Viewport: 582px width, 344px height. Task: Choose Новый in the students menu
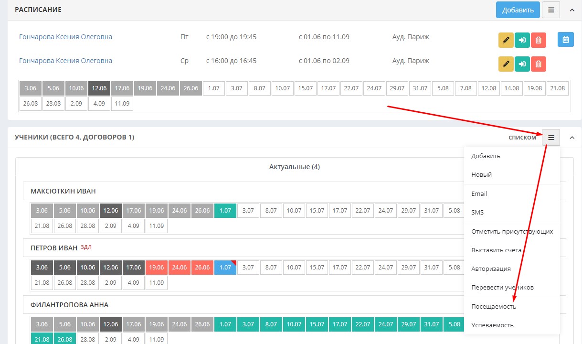coord(512,175)
